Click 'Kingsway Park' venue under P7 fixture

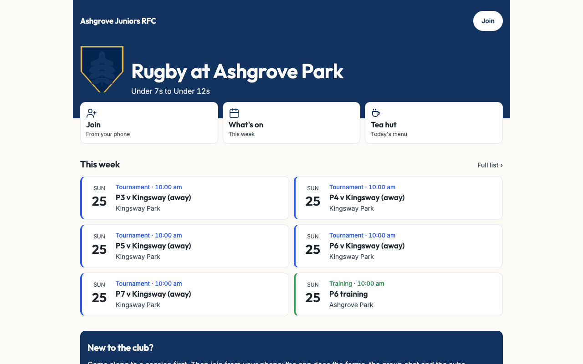pyautogui.click(x=138, y=305)
